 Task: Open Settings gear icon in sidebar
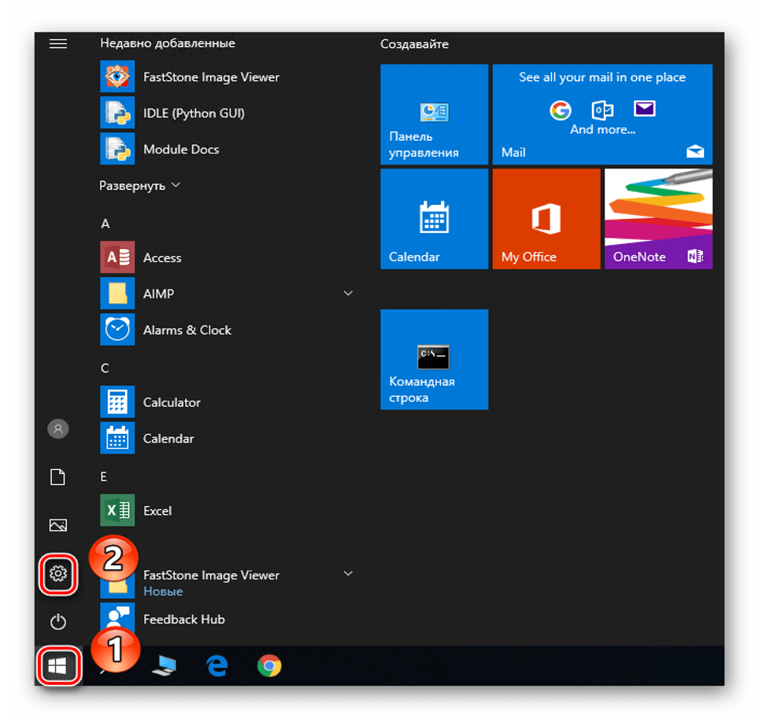click(58, 573)
